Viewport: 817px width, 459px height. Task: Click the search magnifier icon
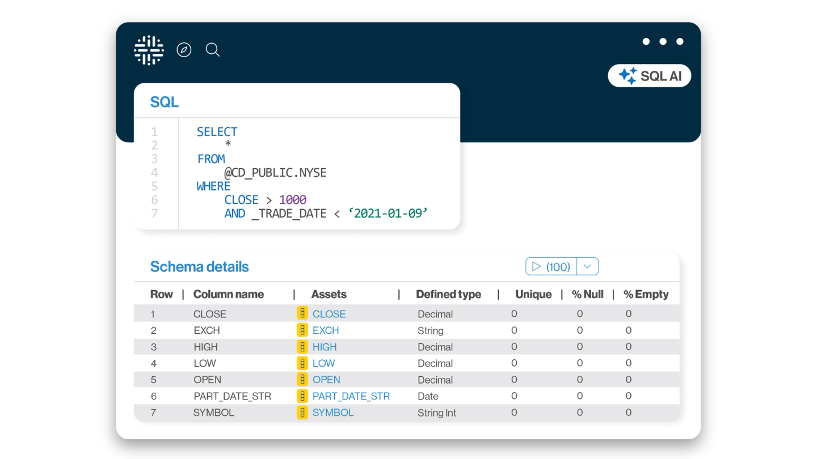[213, 50]
